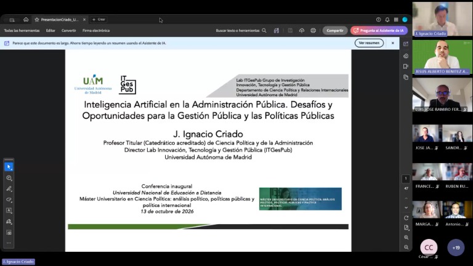Click the Ver resumen button
Viewport: 473px width, 266px height.
coord(369,43)
